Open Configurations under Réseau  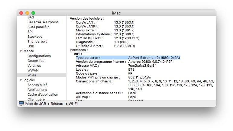click(x=39, y=56)
